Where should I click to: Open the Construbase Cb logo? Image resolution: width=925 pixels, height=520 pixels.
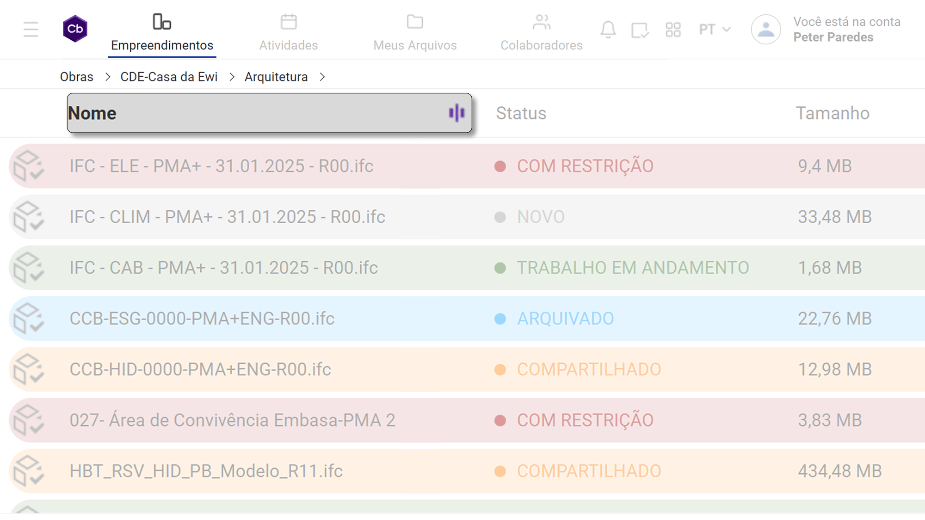coord(74,29)
